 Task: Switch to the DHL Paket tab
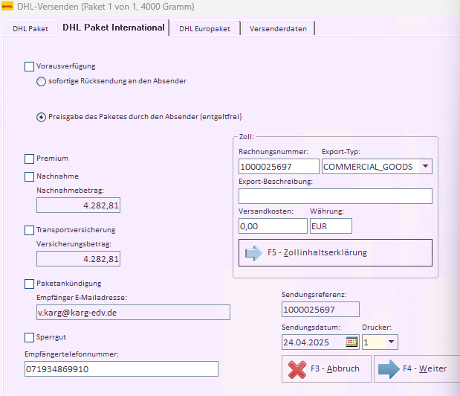coord(30,29)
